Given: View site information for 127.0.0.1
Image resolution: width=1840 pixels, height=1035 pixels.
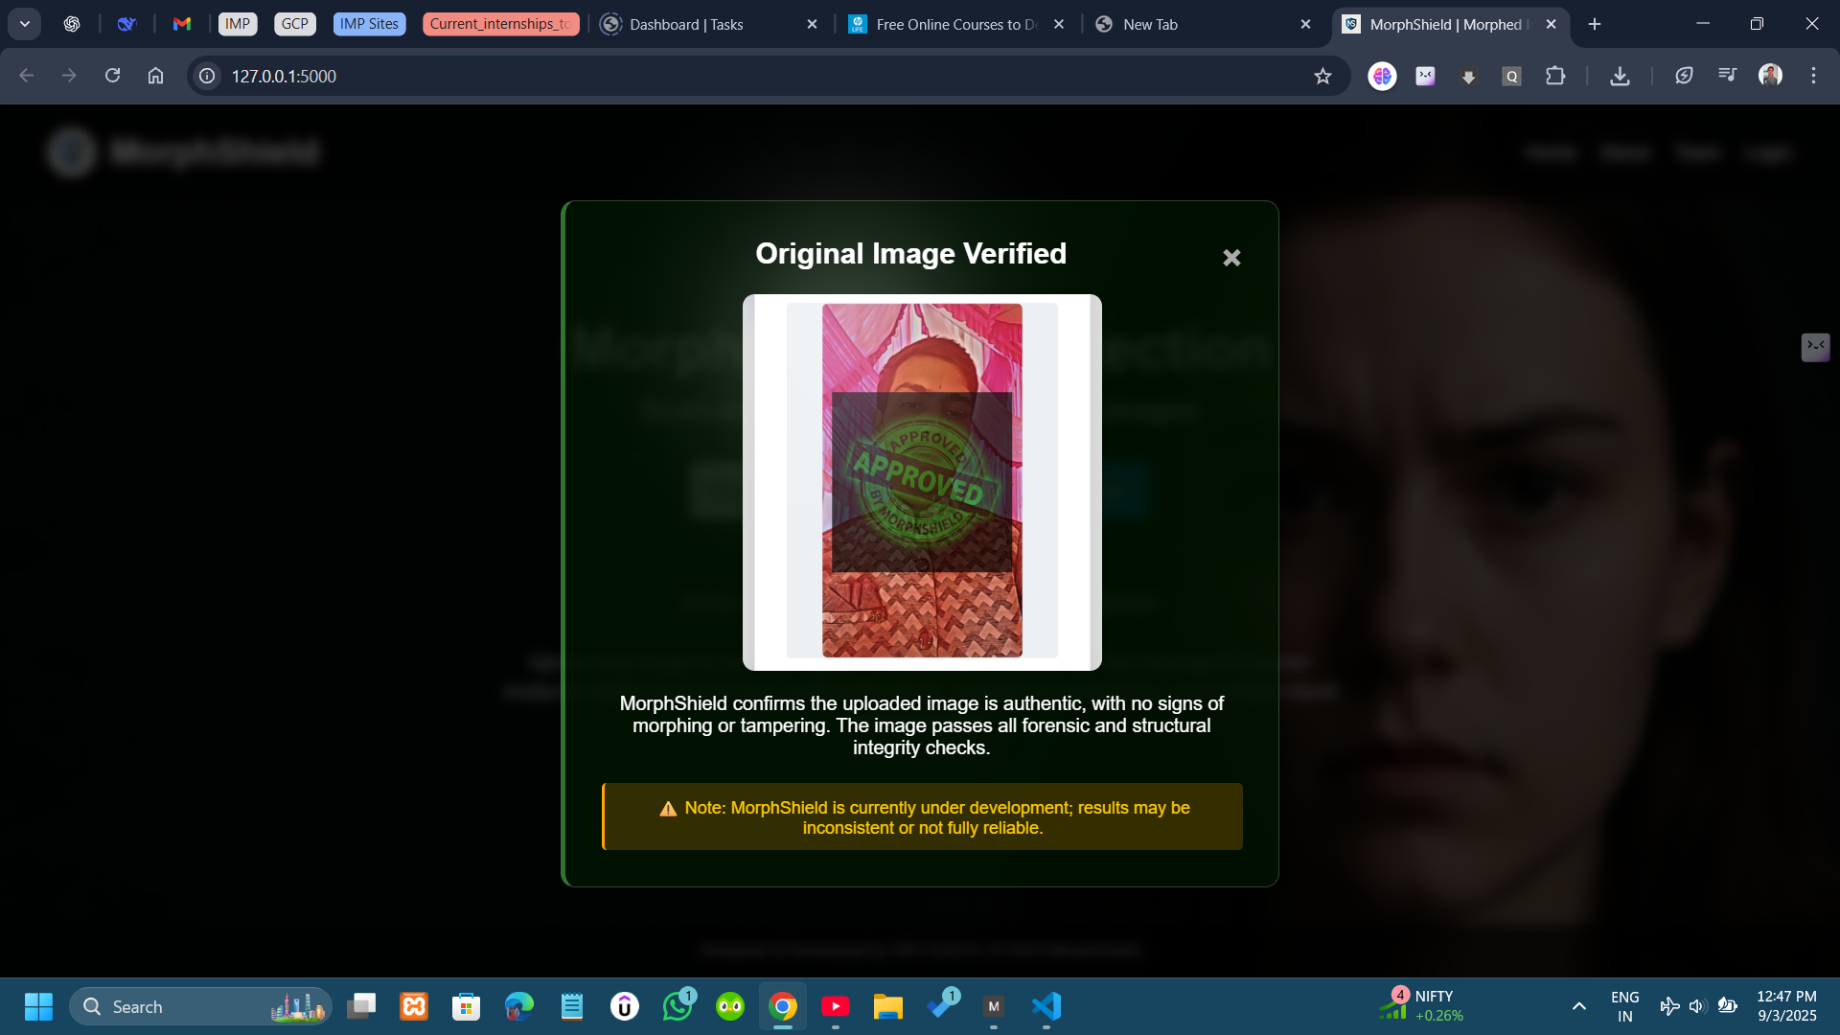Looking at the screenshot, I should (207, 76).
